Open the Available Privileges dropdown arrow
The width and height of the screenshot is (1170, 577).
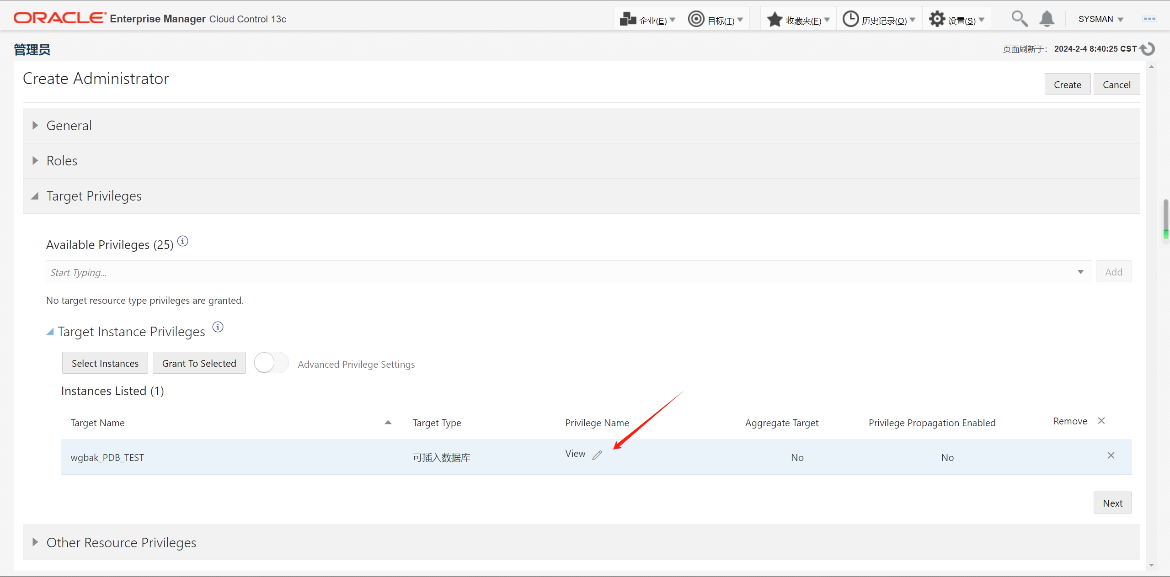point(1080,272)
